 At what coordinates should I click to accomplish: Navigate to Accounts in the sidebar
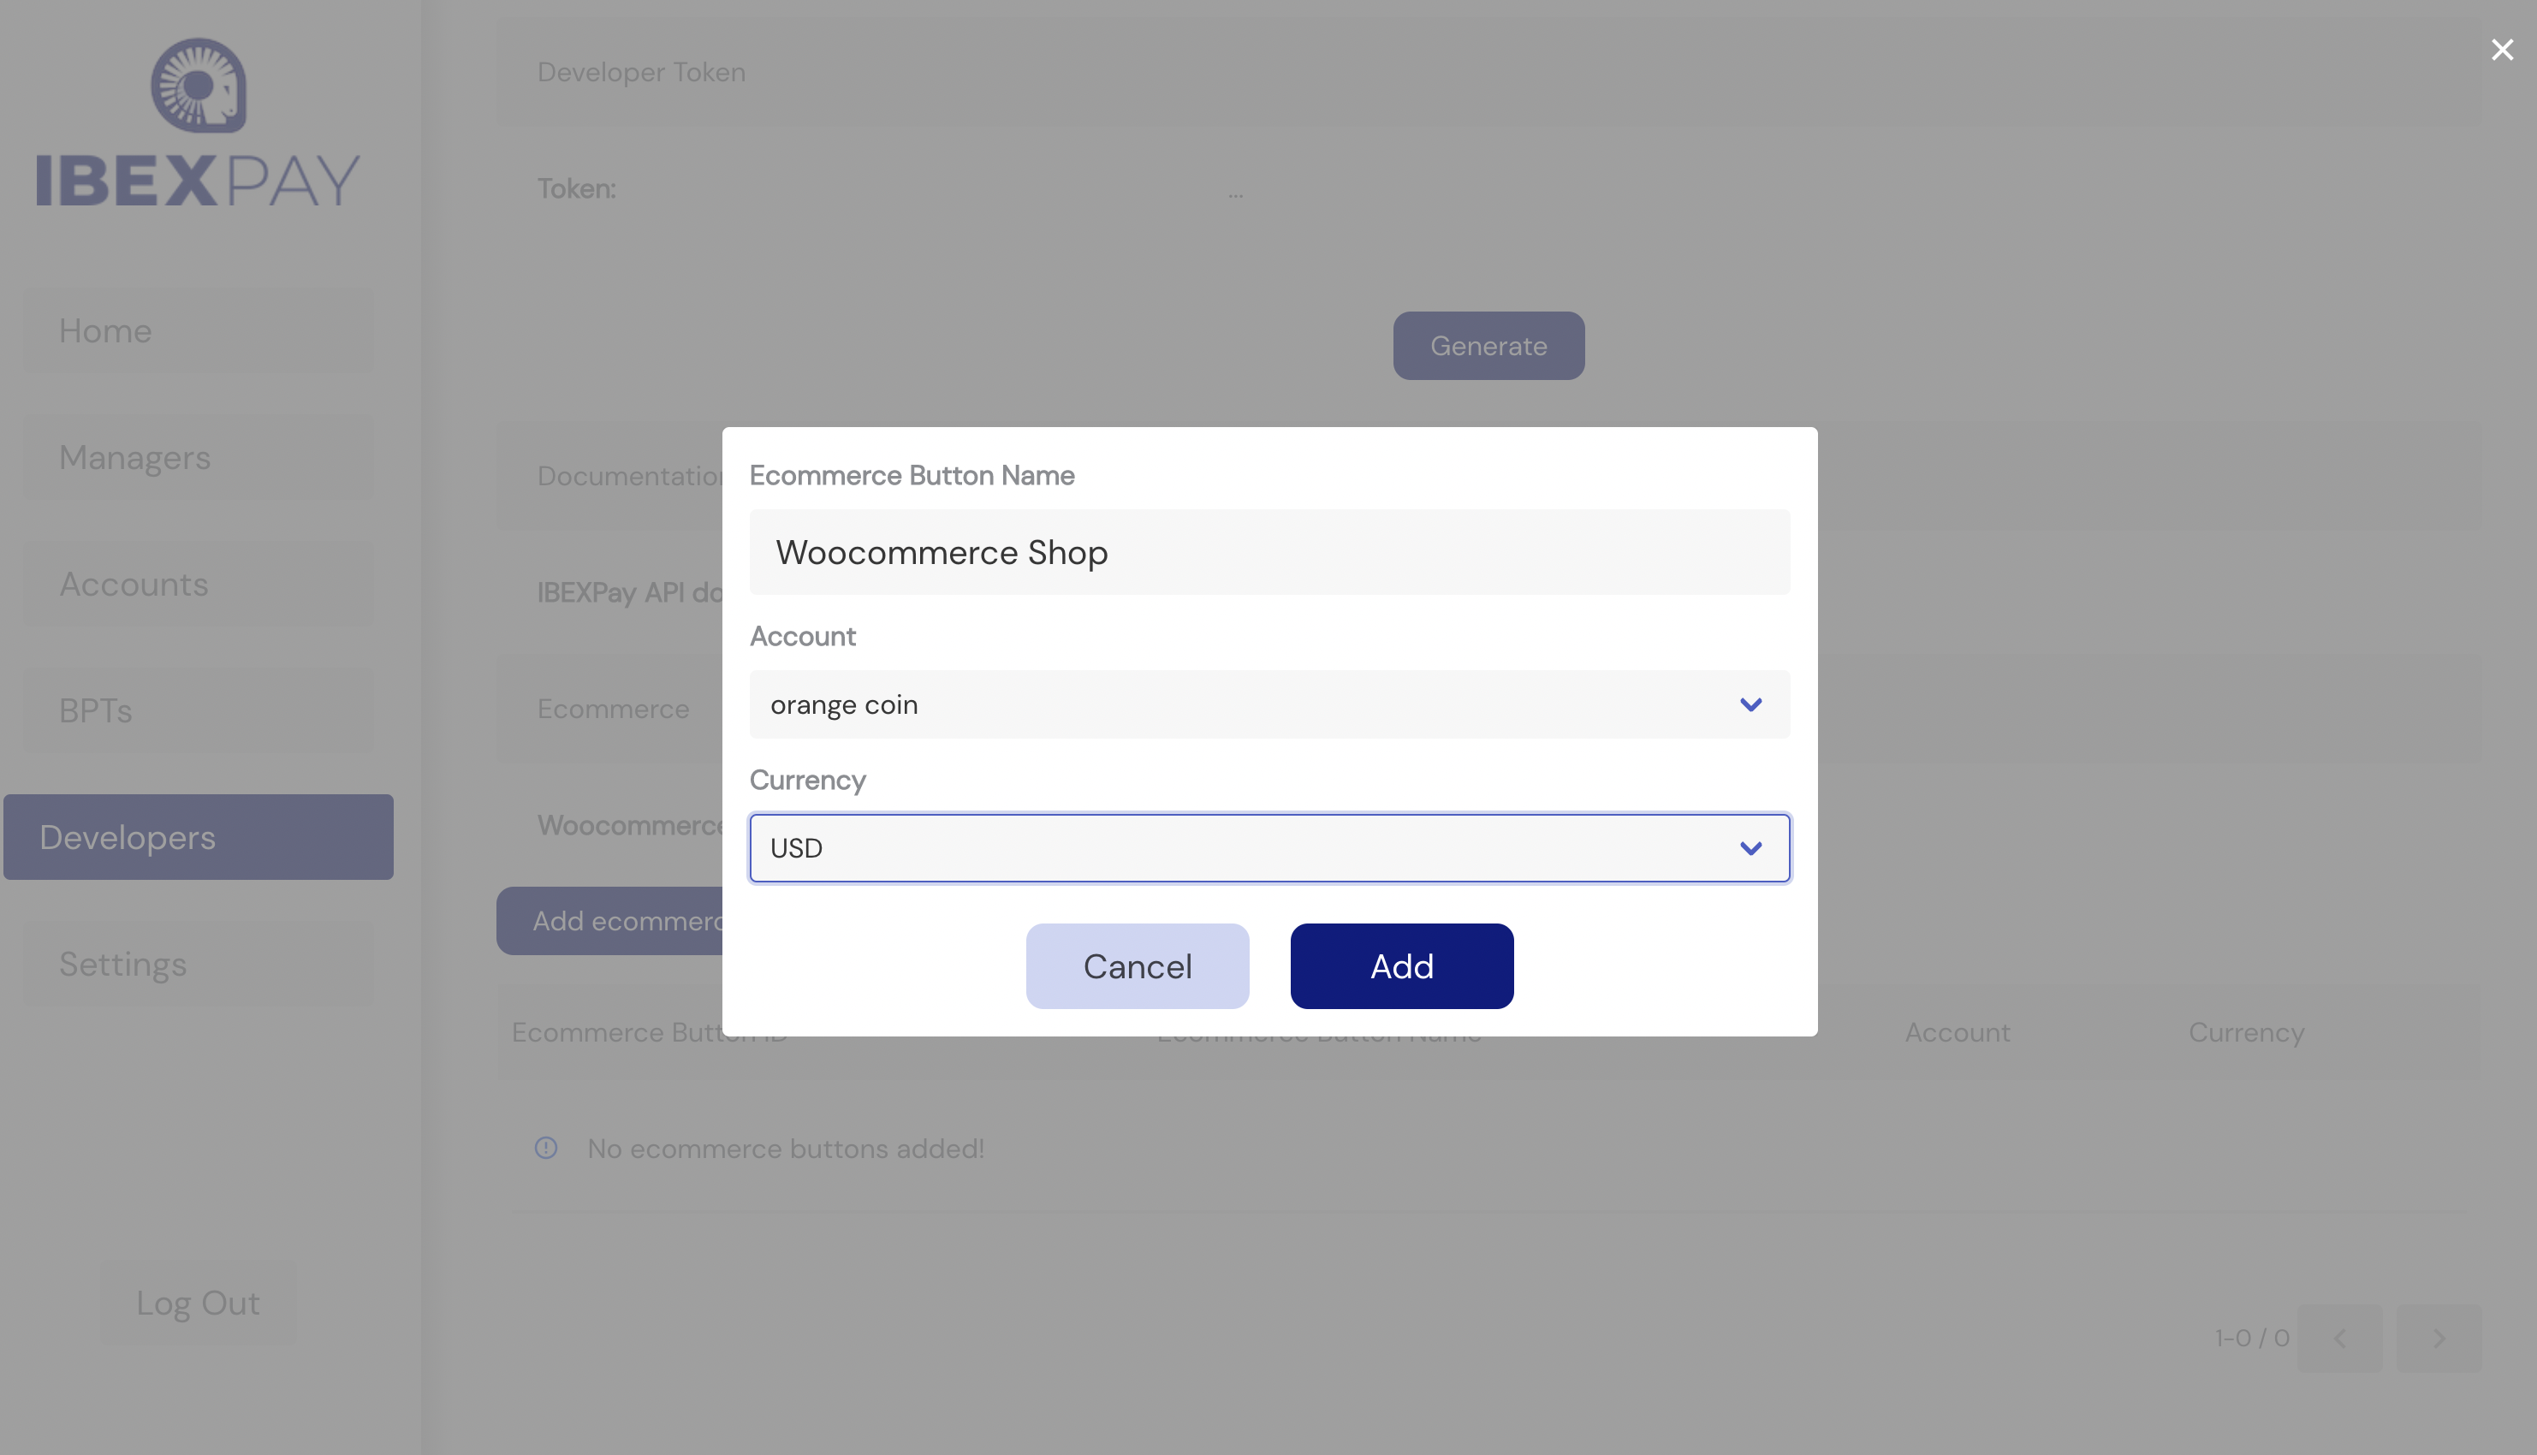pos(198,585)
